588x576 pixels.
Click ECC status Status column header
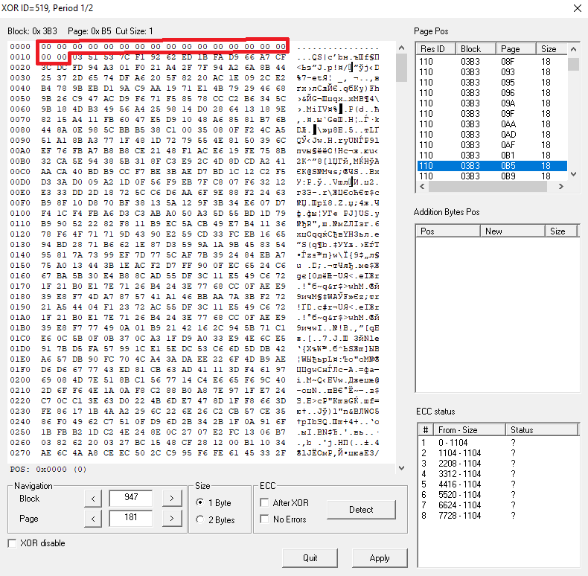pos(542,429)
